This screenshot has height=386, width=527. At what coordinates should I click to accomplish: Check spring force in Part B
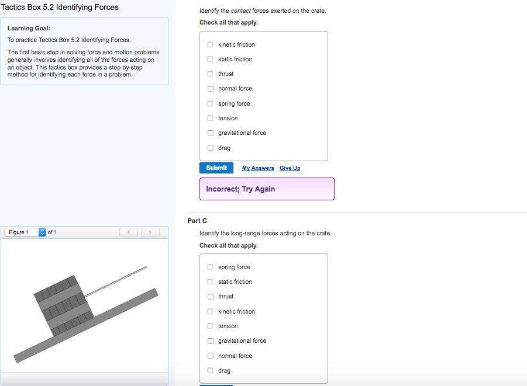coord(210,103)
